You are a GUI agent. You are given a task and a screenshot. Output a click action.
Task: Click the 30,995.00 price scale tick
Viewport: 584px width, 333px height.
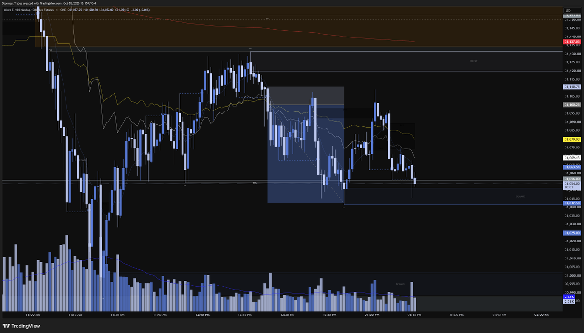pyautogui.click(x=571, y=283)
